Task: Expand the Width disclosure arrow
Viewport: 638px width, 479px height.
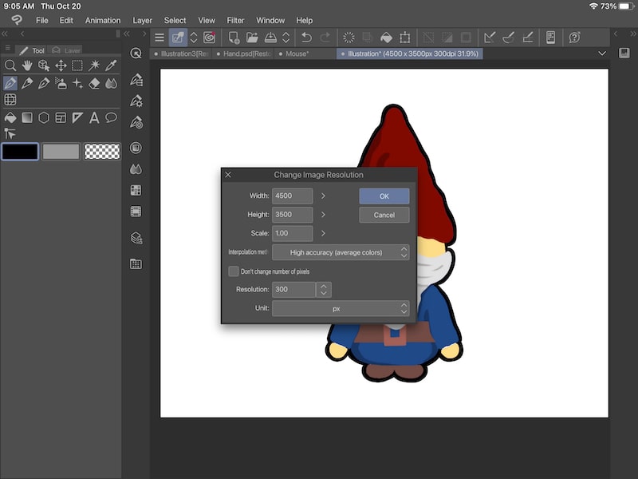Action: click(323, 196)
